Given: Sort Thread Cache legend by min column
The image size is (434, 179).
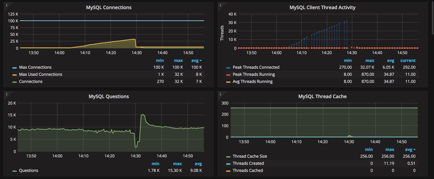Looking at the screenshot, I should [369, 150].
